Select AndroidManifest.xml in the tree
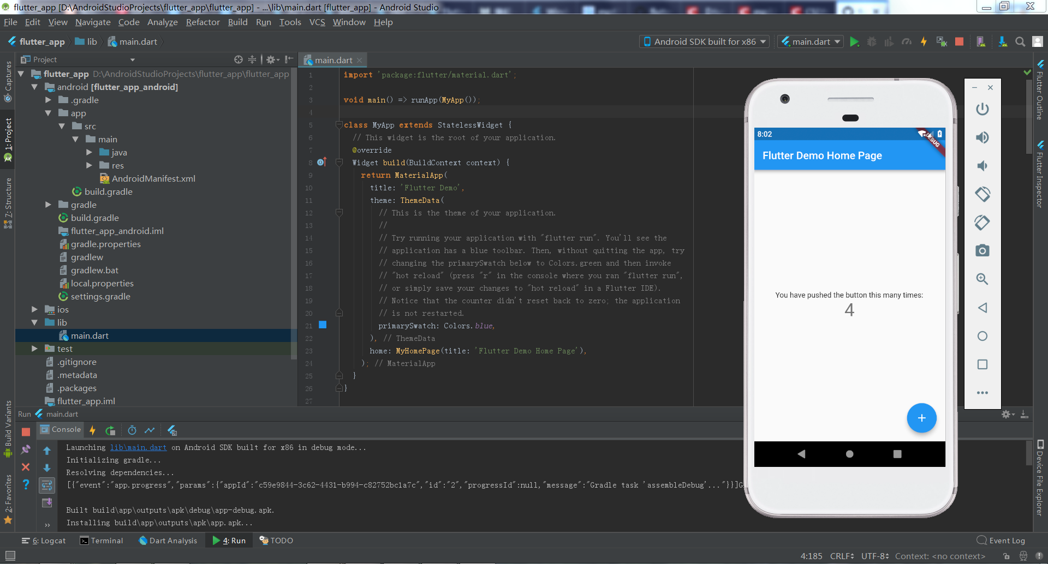 pyautogui.click(x=153, y=178)
